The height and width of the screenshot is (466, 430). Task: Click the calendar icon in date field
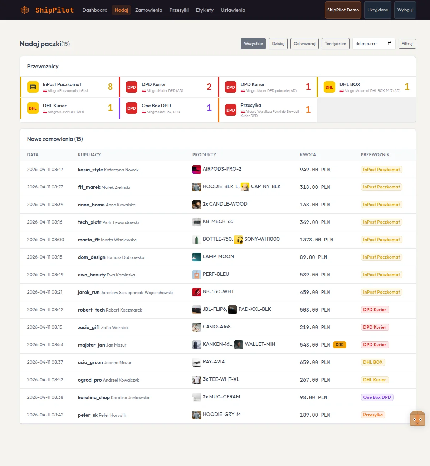tap(390, 44)
